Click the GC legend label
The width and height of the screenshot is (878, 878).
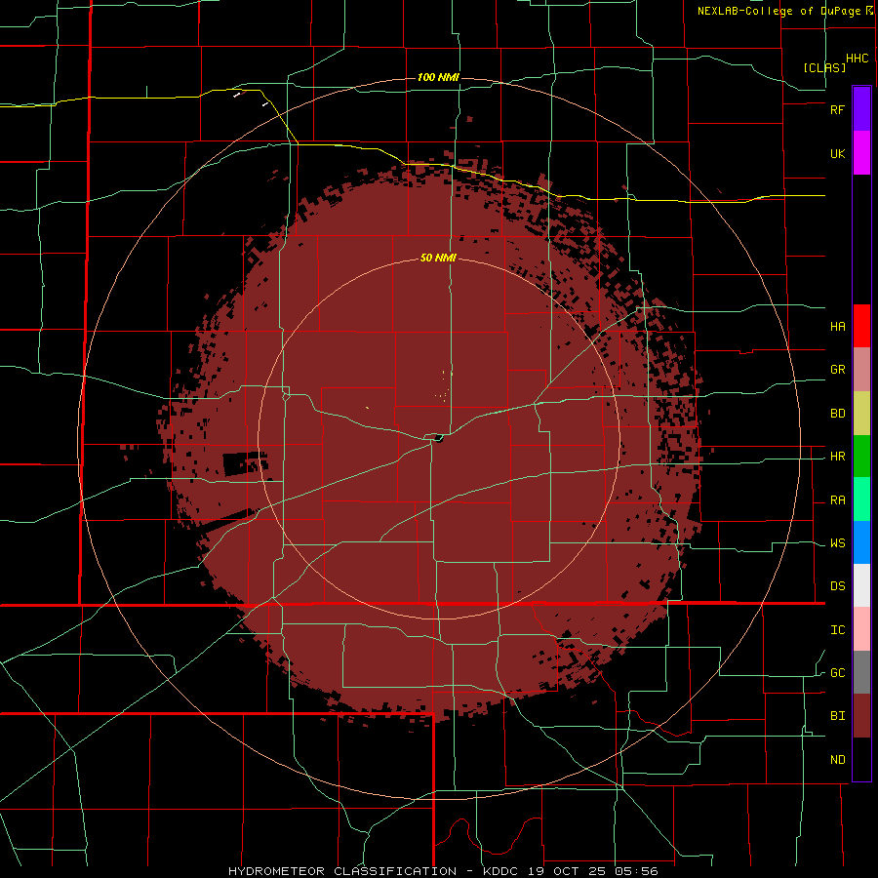(837, 673)
